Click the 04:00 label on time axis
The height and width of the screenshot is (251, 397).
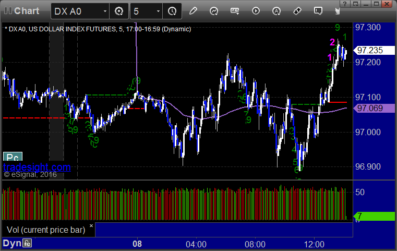tap(196, 244)
